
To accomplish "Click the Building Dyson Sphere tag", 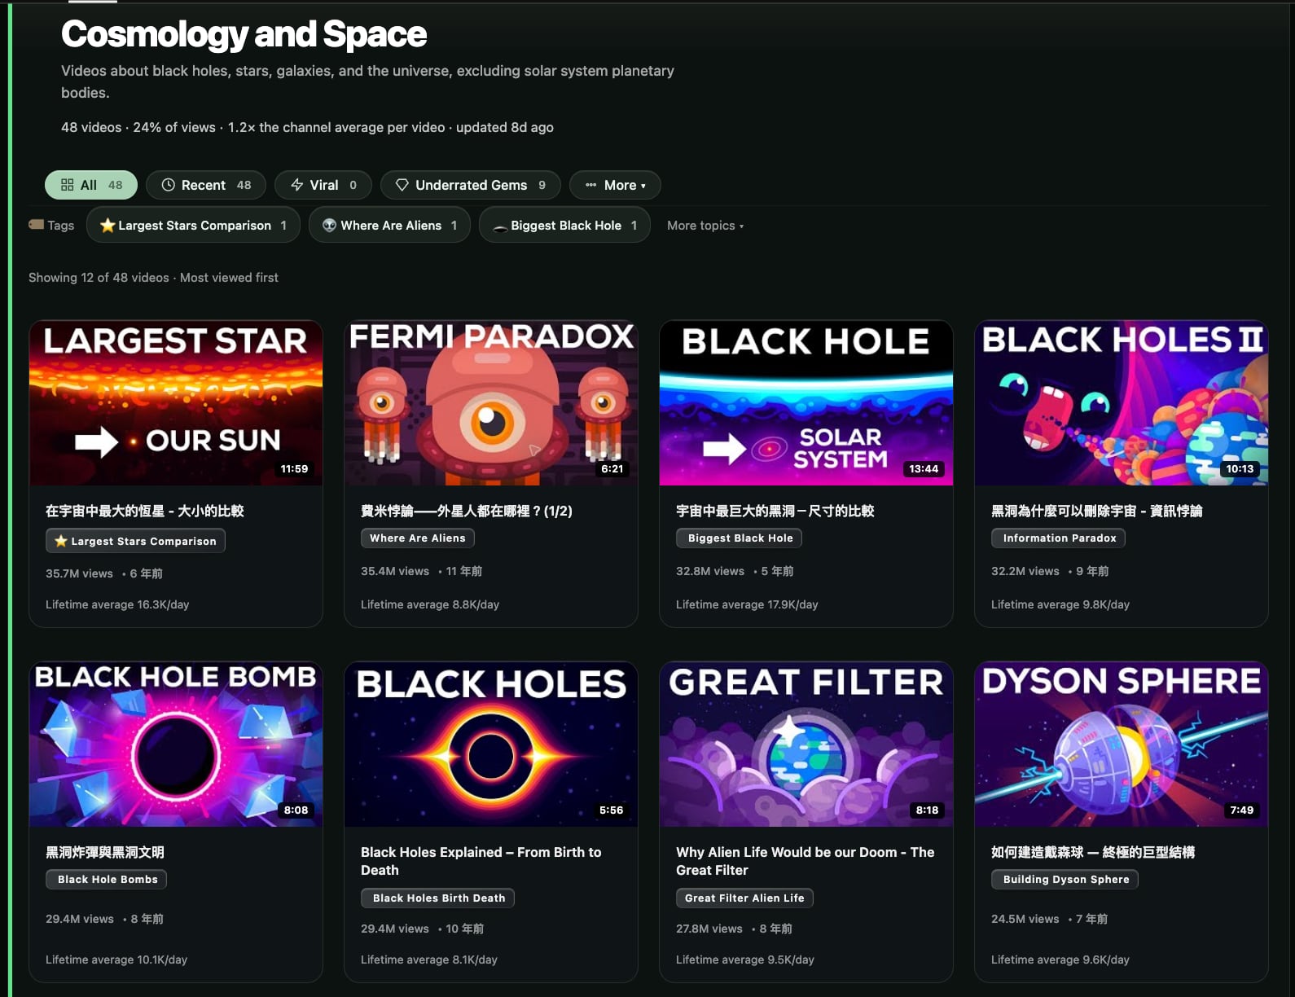I will [1065, 879].
